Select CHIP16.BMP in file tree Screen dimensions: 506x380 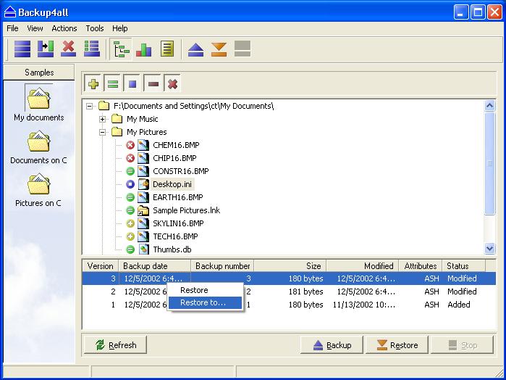(x=174, y=158)
